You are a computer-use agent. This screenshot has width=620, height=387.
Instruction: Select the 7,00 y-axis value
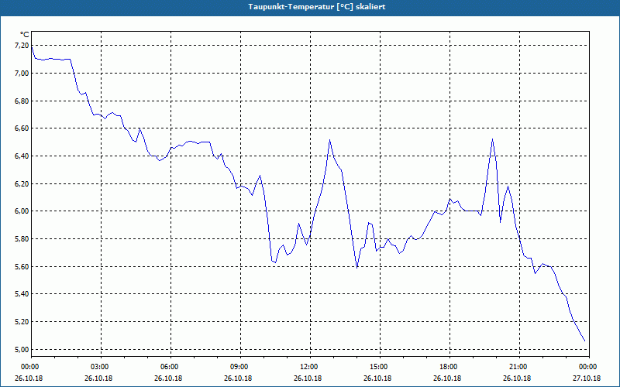coord(22,74)
